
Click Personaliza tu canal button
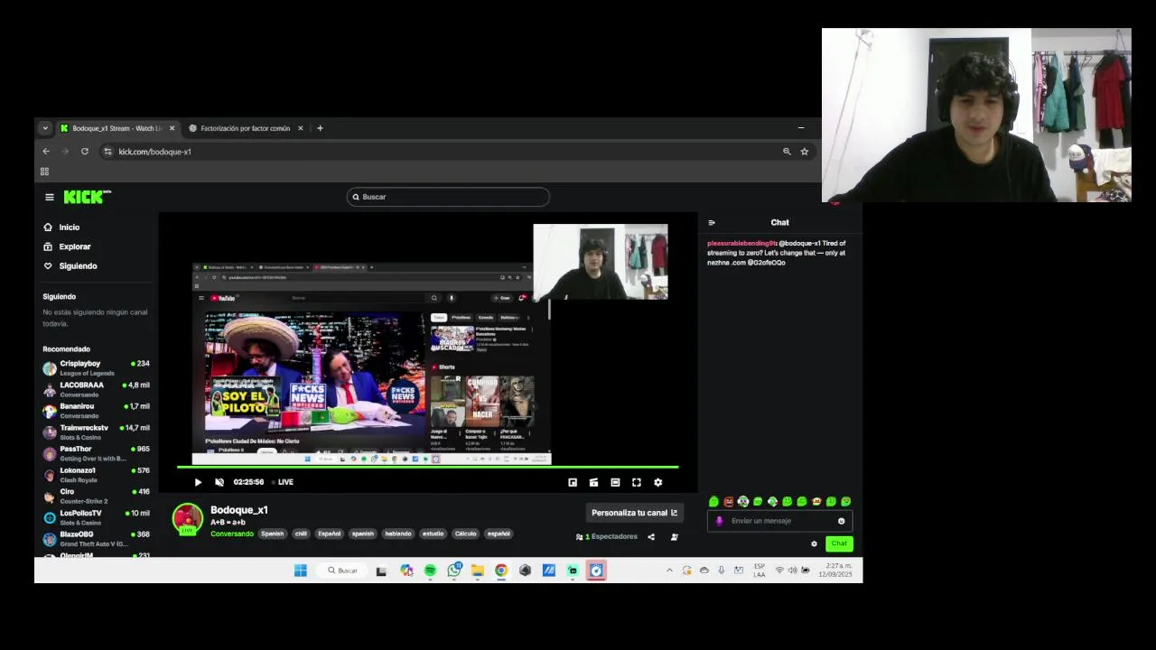(634, 513)
